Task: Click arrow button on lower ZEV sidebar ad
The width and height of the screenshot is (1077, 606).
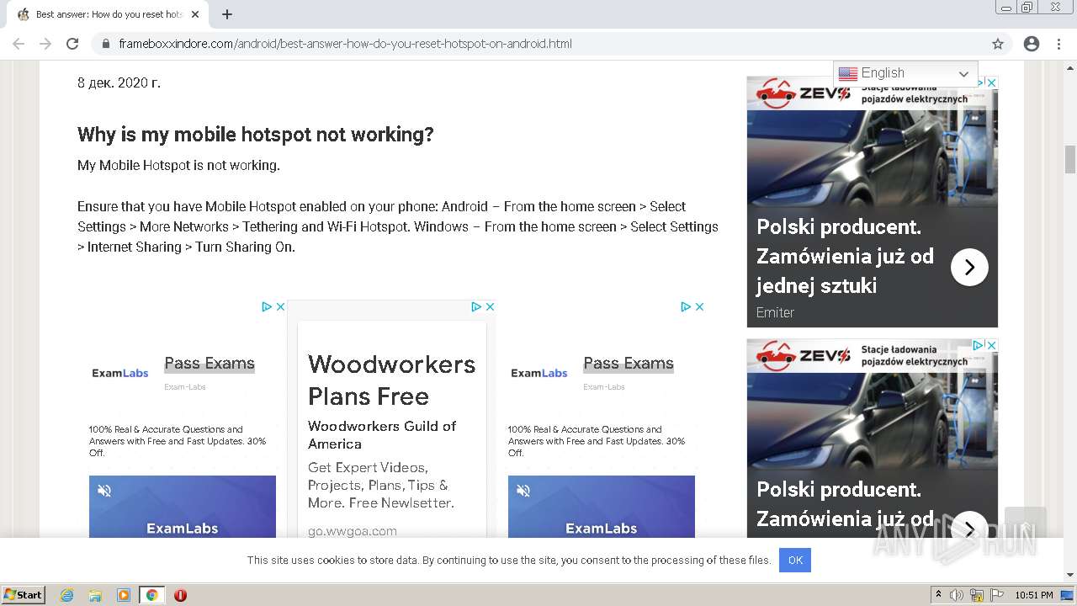Action: pyautogui.click(x=969, y=529)
